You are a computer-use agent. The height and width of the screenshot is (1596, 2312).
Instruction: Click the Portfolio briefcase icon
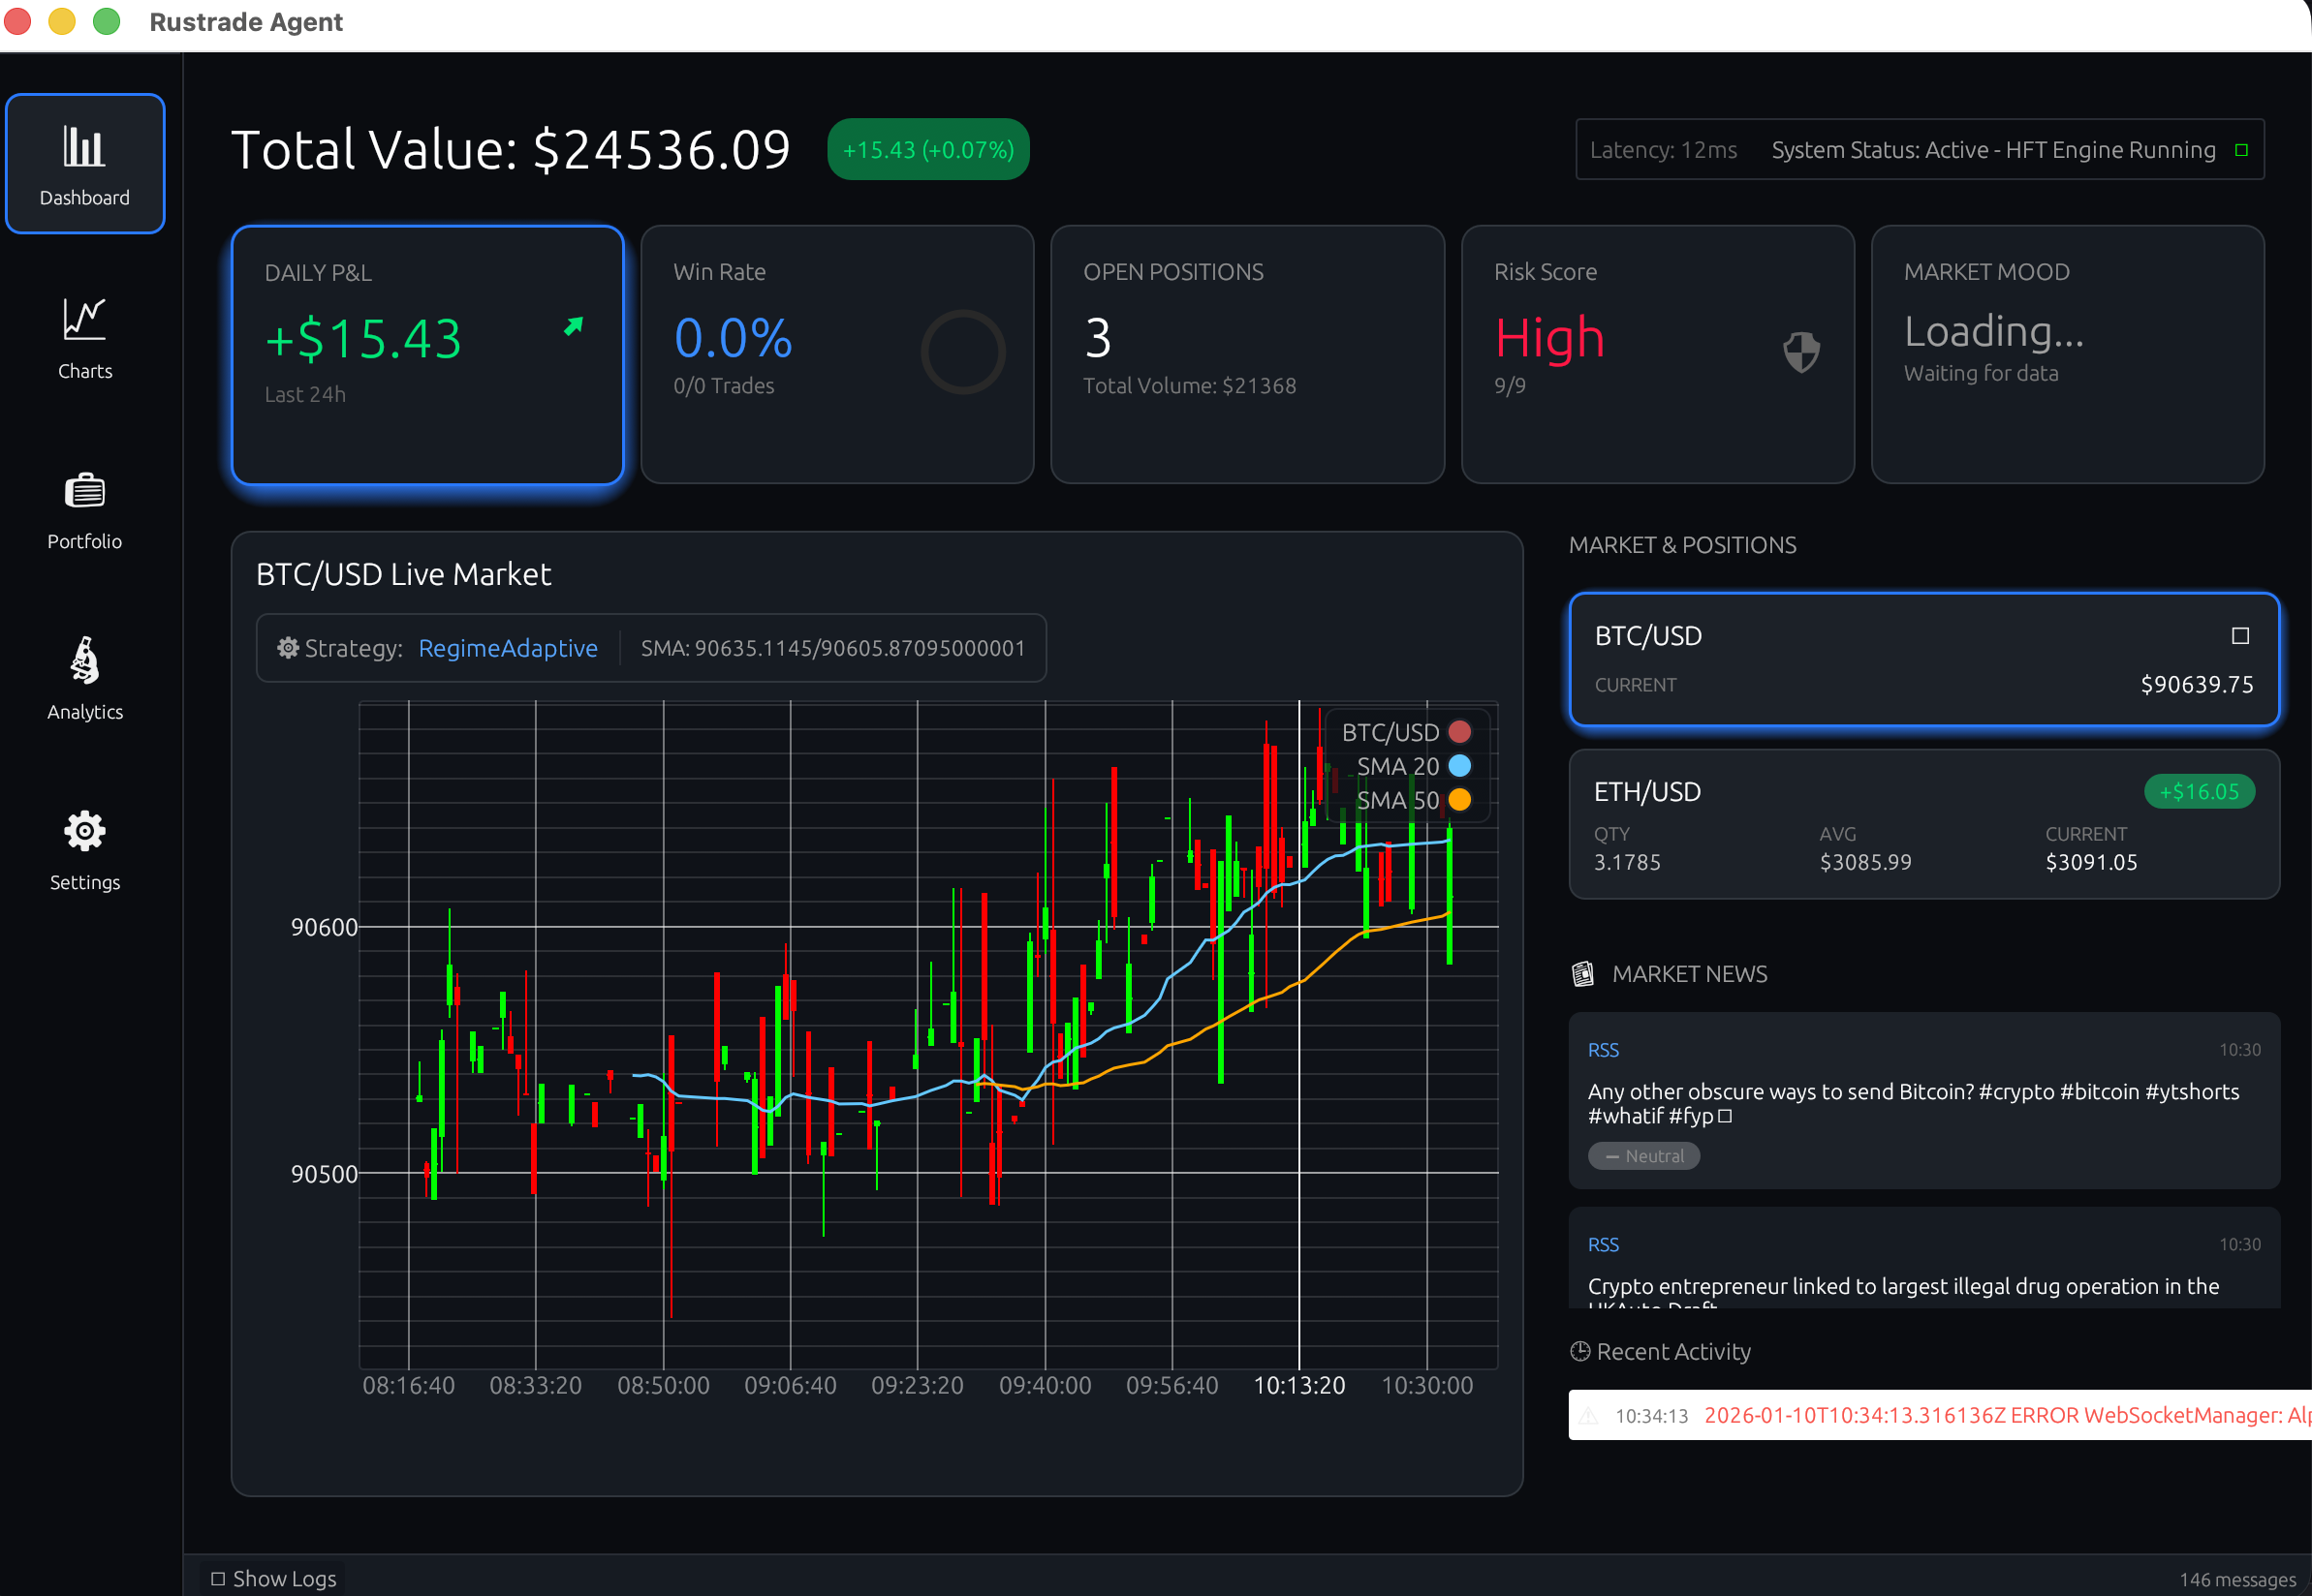84,490
